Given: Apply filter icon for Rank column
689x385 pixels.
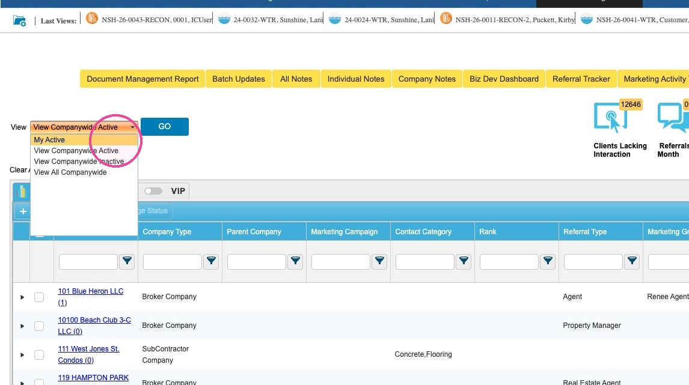Looking at the screenshot, I should pyautogui.click(x=548, y=261).
